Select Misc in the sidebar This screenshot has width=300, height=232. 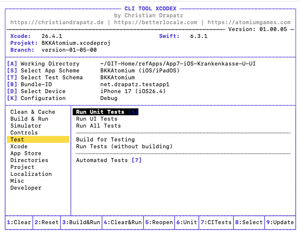[x=17, y=181]
